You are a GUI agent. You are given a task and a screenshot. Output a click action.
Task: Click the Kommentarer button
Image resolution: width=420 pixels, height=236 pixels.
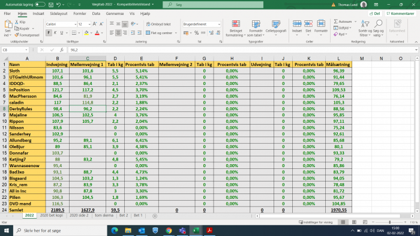(x=400, y=13)
